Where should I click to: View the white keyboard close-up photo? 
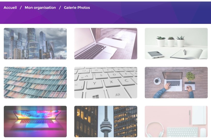(106, 83)
